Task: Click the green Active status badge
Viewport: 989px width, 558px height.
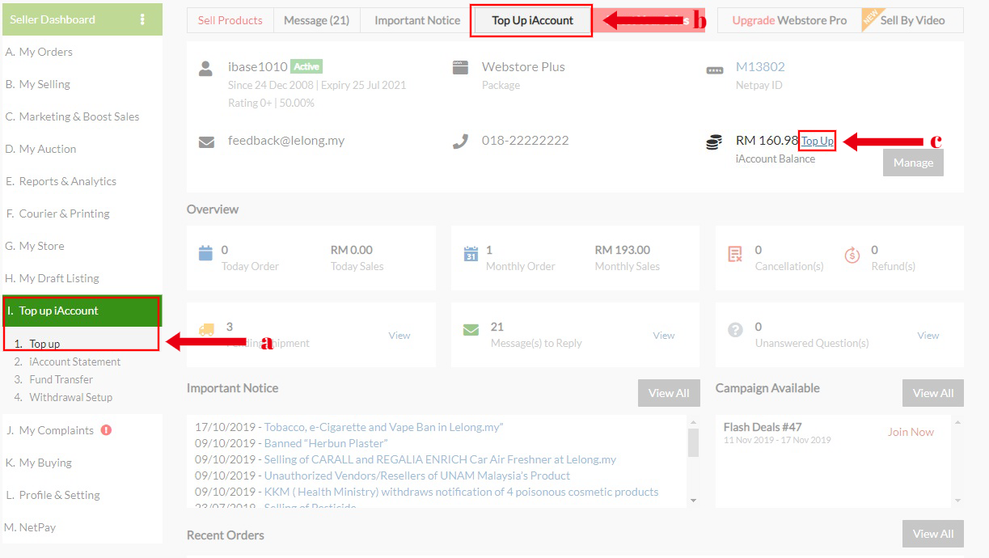Action: (x=306, y=66)
